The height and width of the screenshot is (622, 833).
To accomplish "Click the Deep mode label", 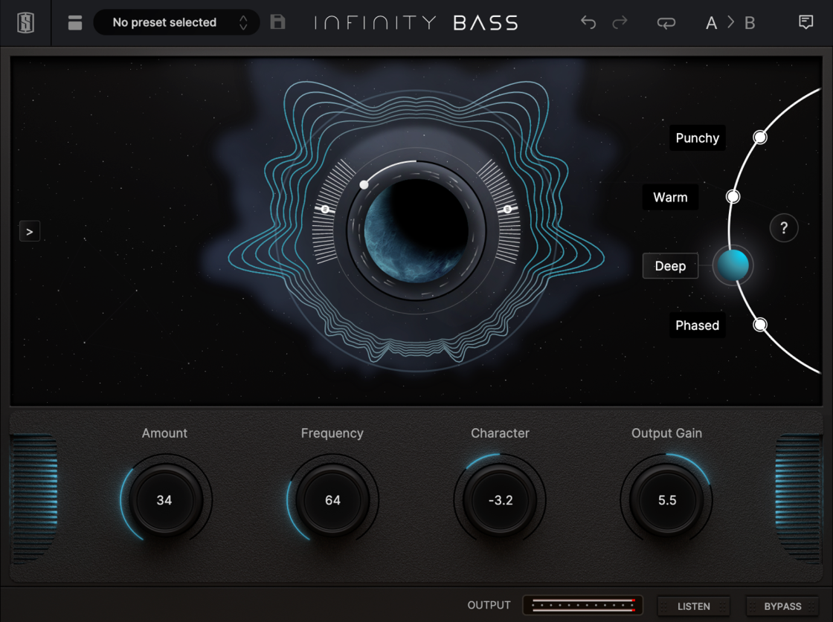I will [x=670, y=266].
